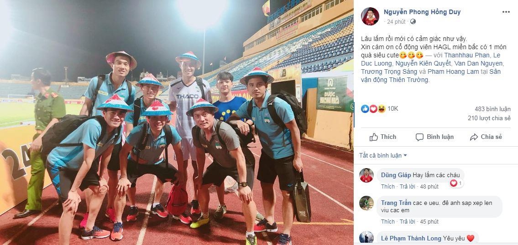Click the red heart reaction icon
This screenshot has width=518, height=245.
point(373,109)
